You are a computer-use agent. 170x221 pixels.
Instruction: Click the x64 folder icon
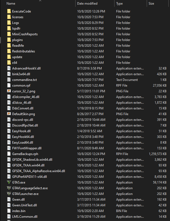[9, 62]
